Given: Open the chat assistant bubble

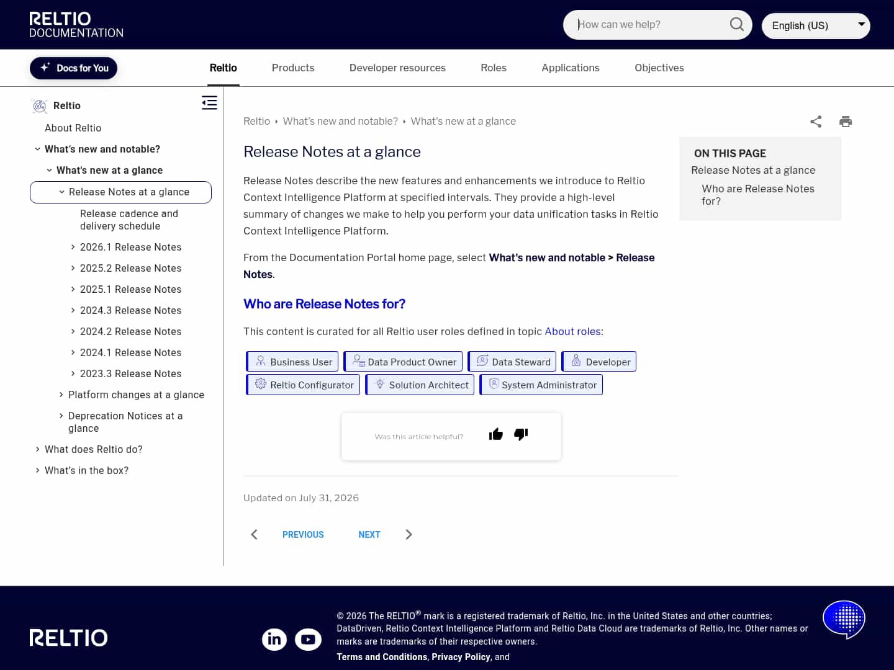Looking at the screenshot, I should pyautogui.click(x=844, y=619).
